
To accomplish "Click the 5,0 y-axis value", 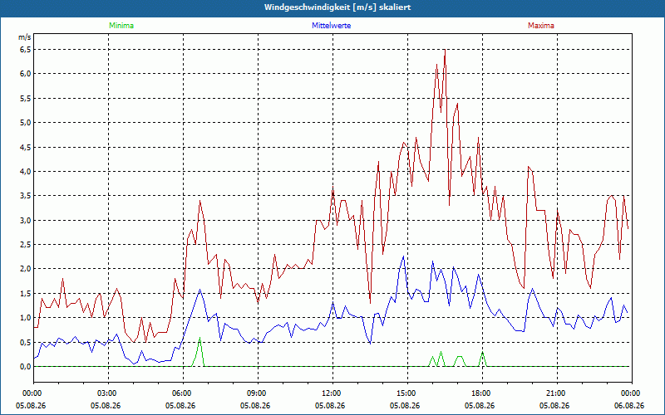I will point(25,123).
